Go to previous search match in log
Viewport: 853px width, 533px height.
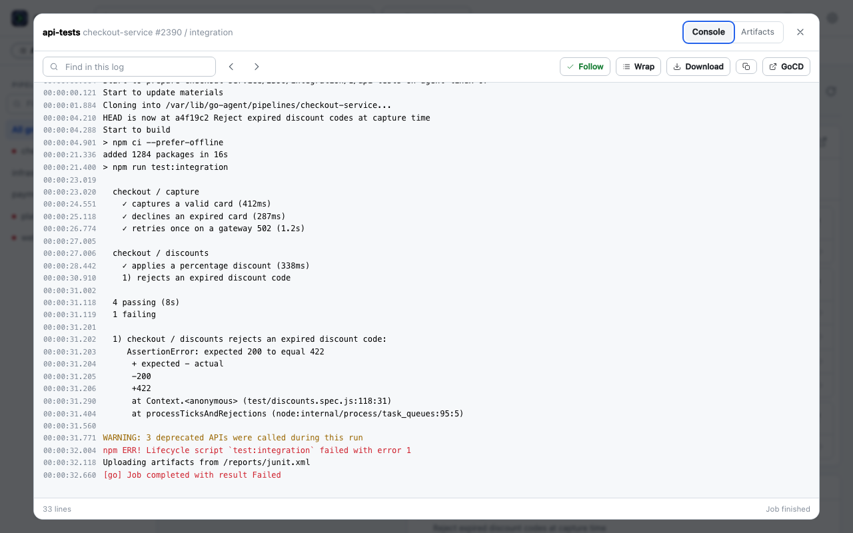point(231,67)
